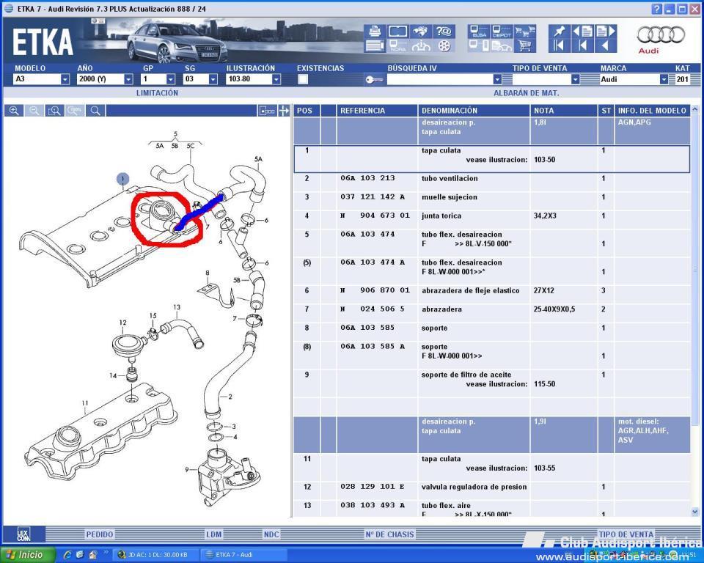Click the pushpin icon

point(560,31)
